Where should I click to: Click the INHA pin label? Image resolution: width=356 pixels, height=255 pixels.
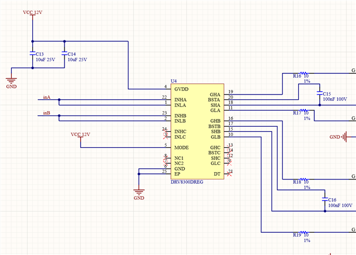pyautogui.click(x=180, y=100)
